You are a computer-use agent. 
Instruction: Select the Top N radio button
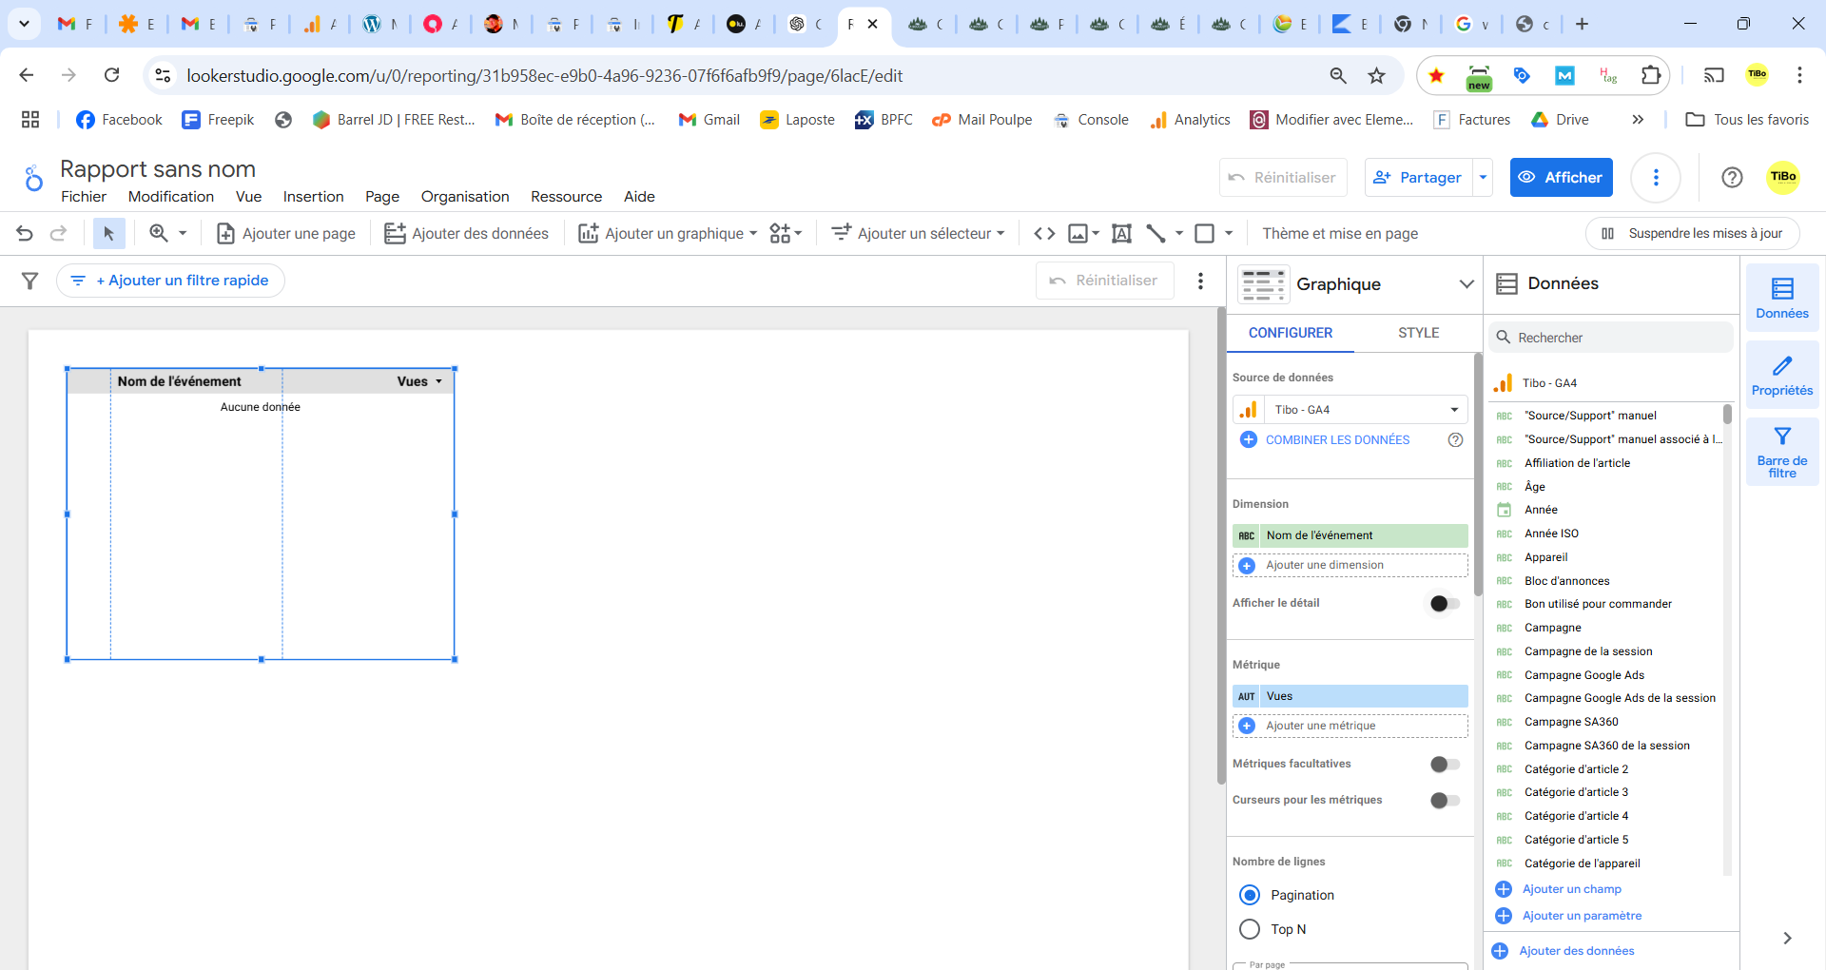[1250, 929]
